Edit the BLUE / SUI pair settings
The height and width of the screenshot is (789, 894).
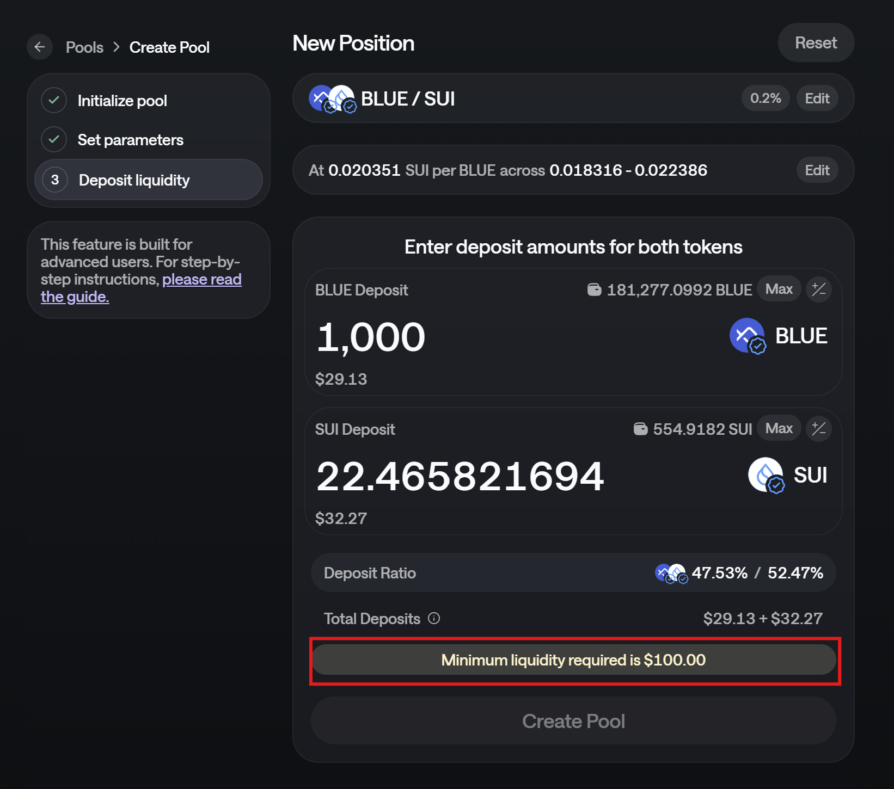[817, 98]
